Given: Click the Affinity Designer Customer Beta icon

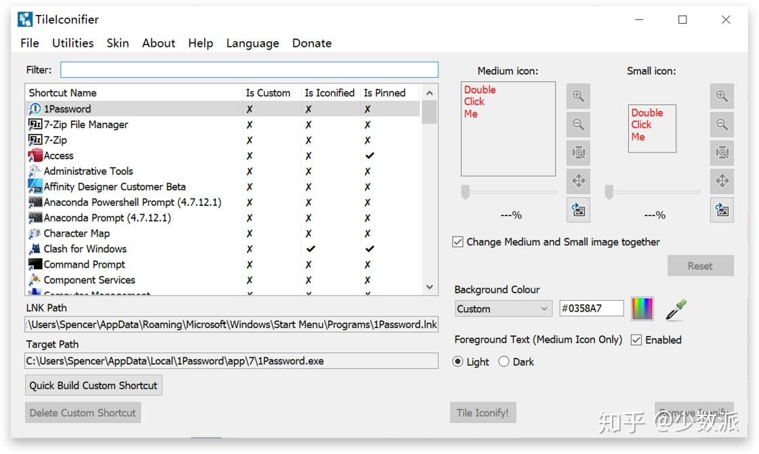Looking at the screenshot, I should [x=35, y=186].
